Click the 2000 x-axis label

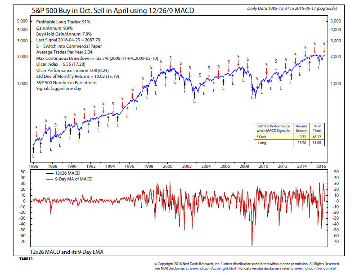tap(167, 166)
